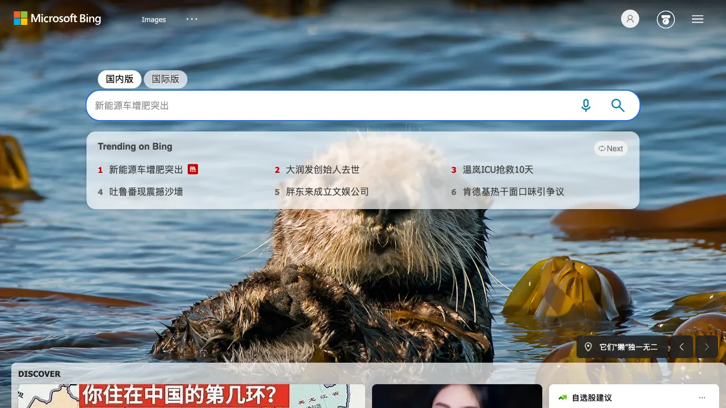Go to next background image

point(707,347)
